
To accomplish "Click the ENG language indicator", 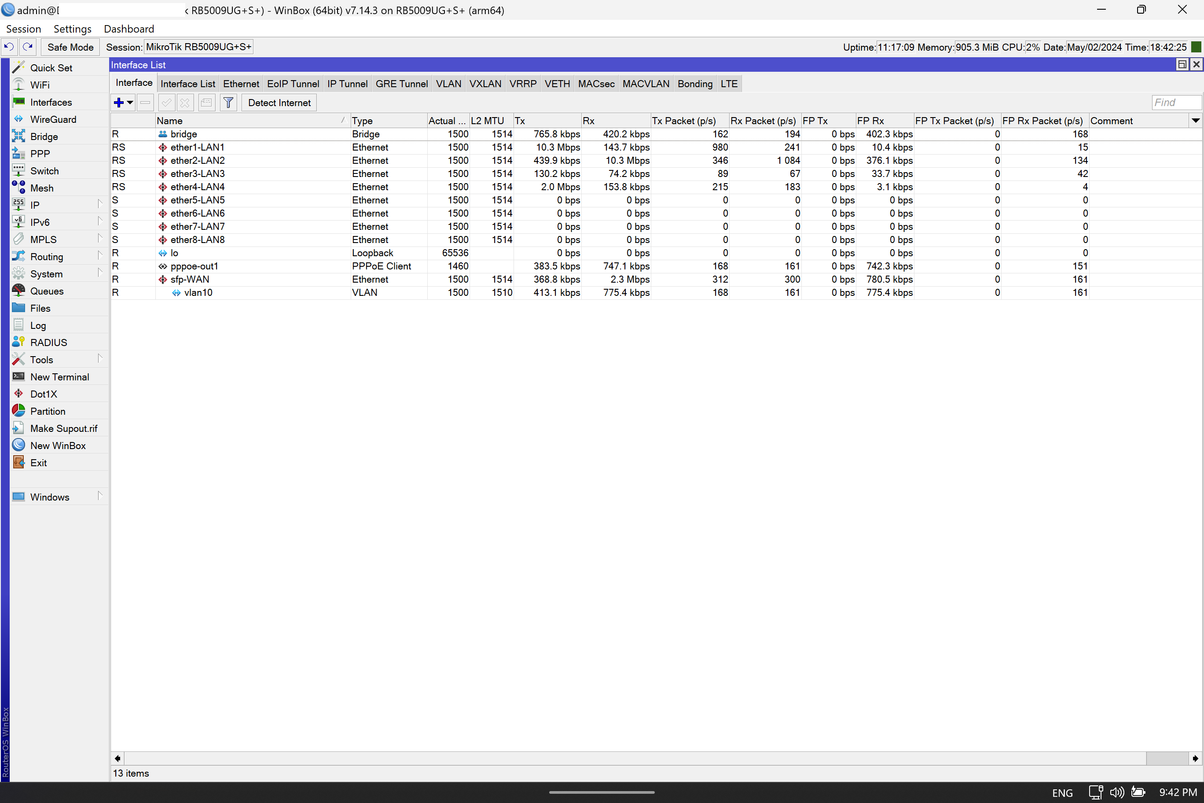I will coord(1062,793).
